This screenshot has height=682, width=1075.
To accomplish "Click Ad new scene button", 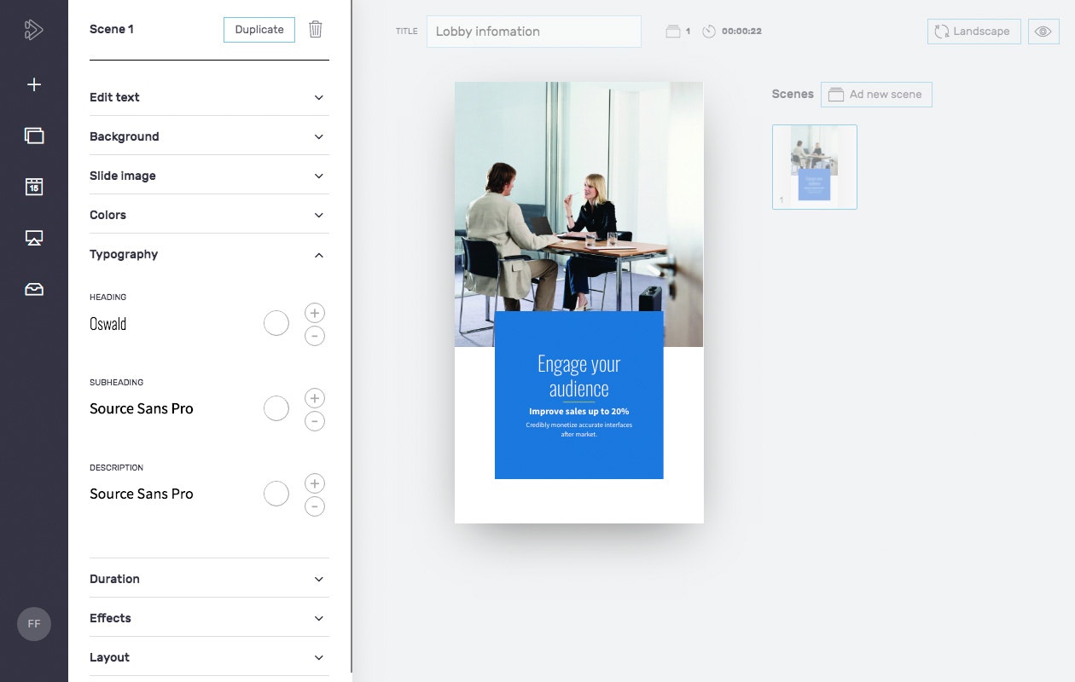I will [x=876, y=95].
